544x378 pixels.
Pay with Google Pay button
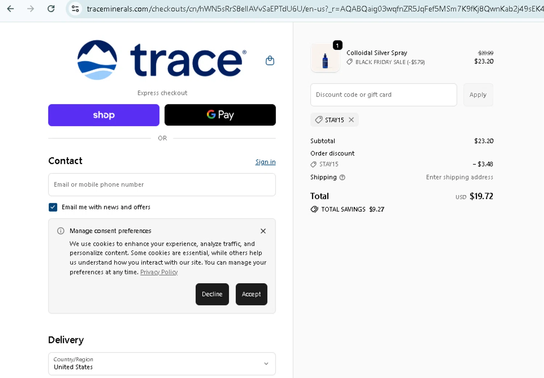(220, 115)
